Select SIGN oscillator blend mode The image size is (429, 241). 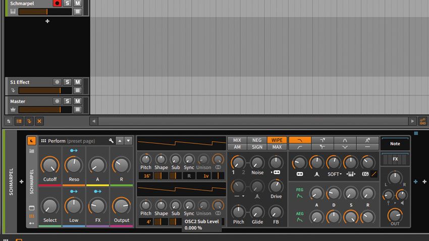click(x=256, y=147)
